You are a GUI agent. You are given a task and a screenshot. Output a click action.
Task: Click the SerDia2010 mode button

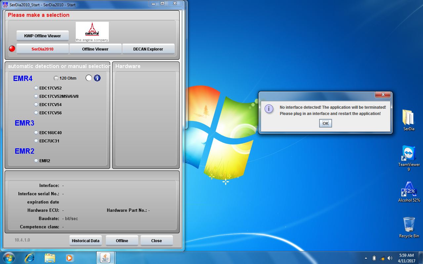pos(43,49)
